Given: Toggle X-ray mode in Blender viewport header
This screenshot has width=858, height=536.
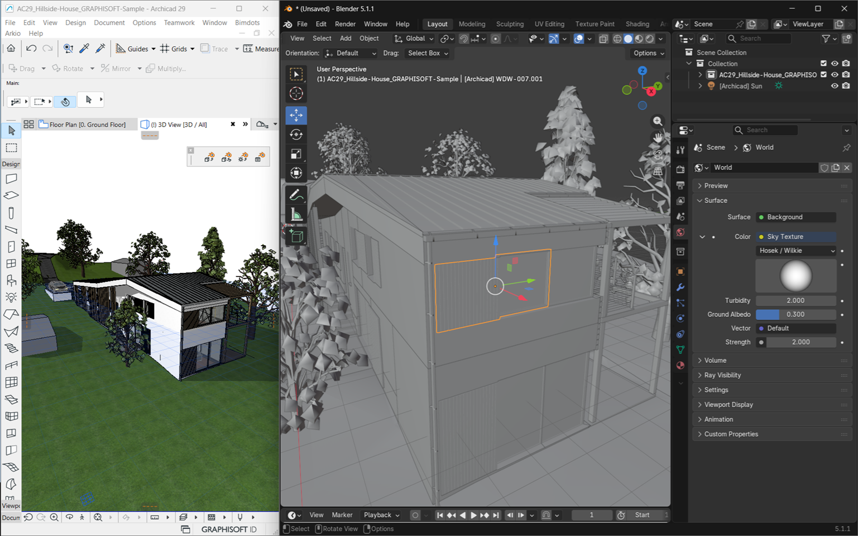Looking at the screenshot, I should (603, 39).
